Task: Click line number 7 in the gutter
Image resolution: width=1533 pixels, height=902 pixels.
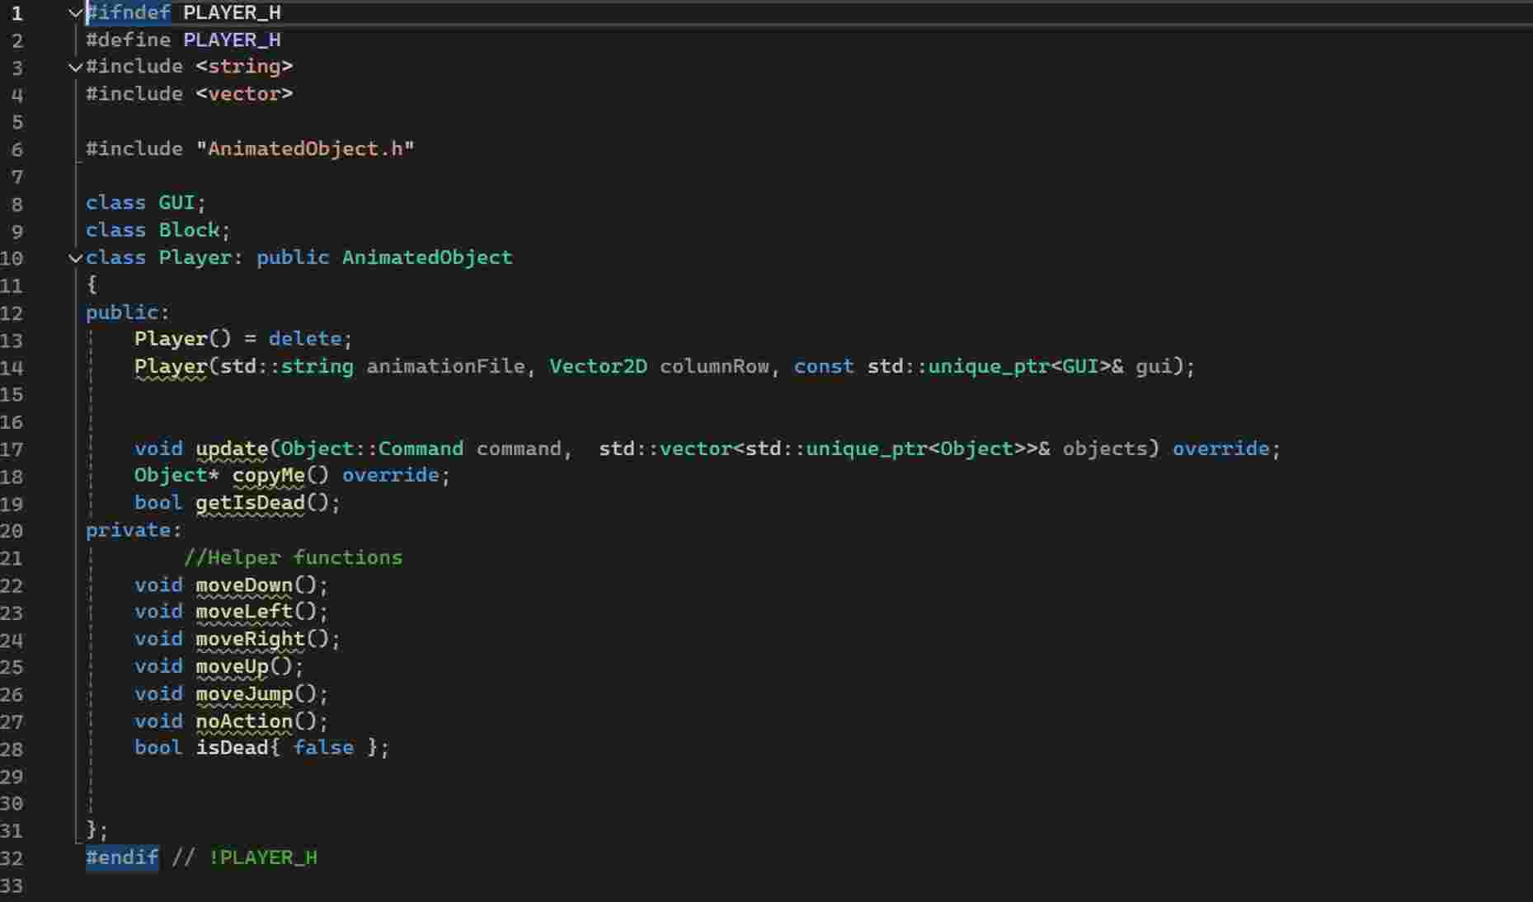Action: point(17,176)
